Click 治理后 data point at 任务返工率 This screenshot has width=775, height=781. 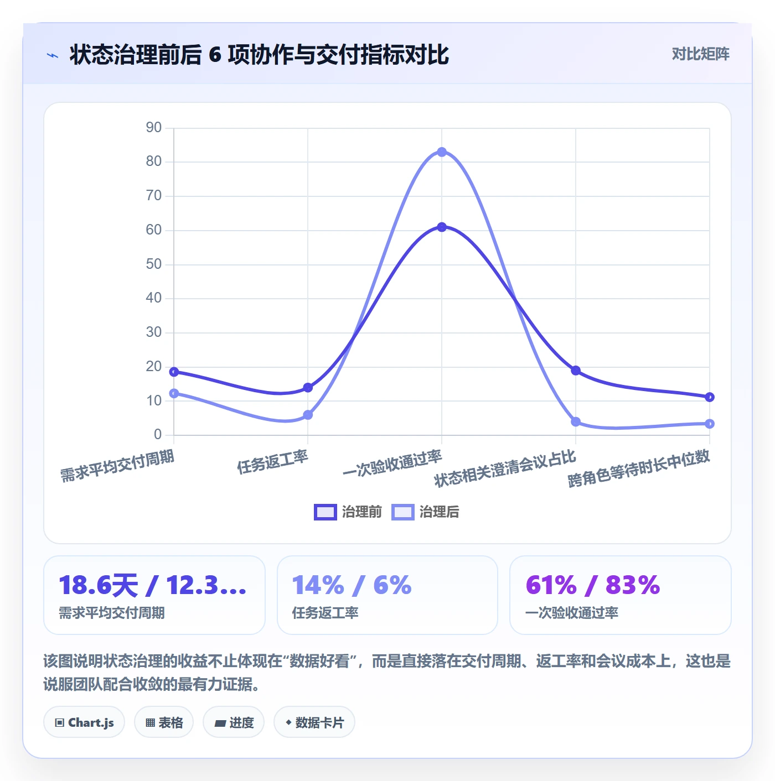click(x=308, y=415)
